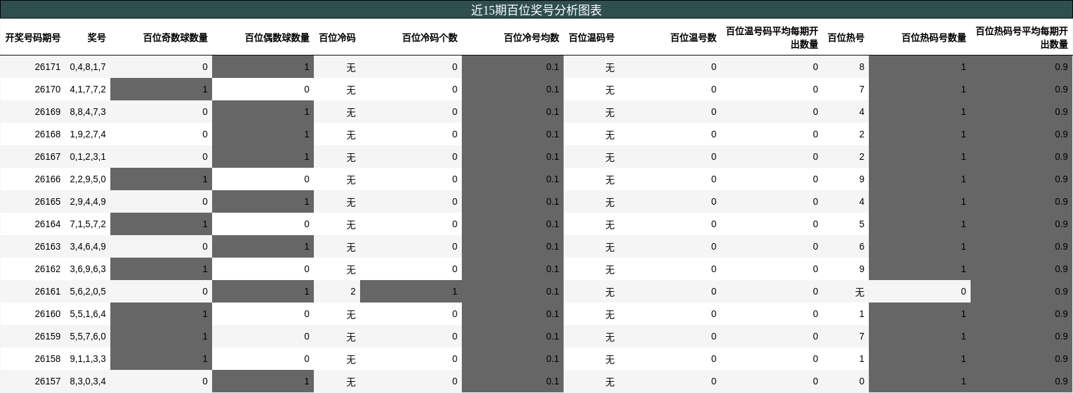This screenshot has width=1073, height=393.
Task: Click winning numbers 7,1,5,7,2
Action: tap(88, 224)
